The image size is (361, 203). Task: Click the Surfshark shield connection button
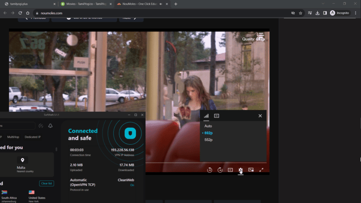pyautogui.click(x=129, y=134)
